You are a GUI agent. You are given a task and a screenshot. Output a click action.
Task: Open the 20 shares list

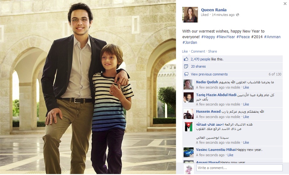(198, 66)
